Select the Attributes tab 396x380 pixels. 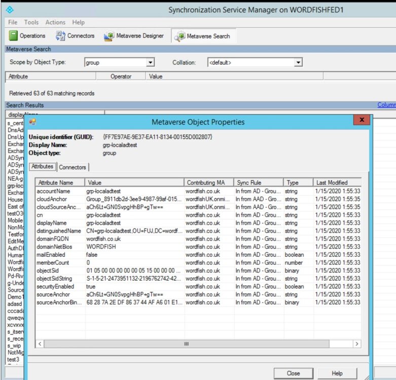pyautogui.click(x=42, y=167)
